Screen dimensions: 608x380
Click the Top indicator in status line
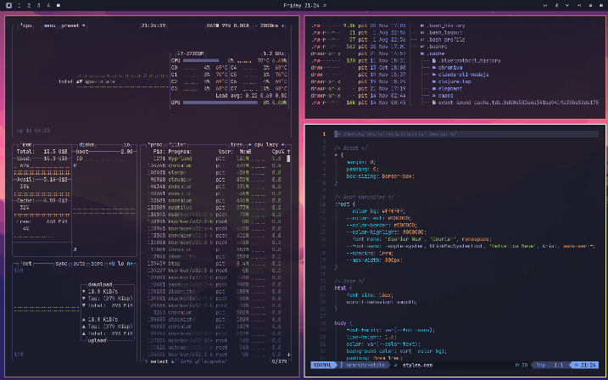pos(541,366)
